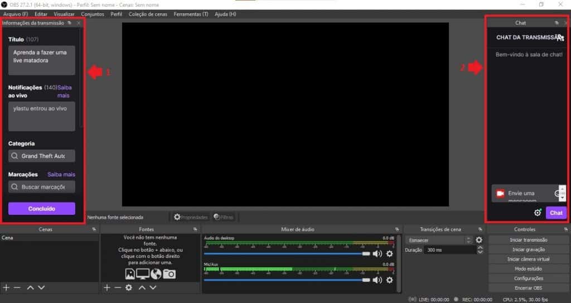The width and height of the screenshot is (571, 303).
Task: Undock the Mixer de áudio panel
Action: (x=397, y=229)
